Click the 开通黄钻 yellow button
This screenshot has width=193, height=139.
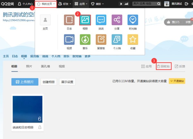[177, 81]
